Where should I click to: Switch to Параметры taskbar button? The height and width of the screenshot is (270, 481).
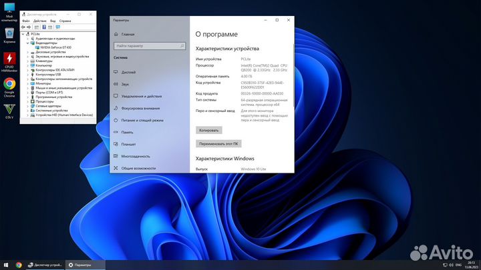coord(85,265)
